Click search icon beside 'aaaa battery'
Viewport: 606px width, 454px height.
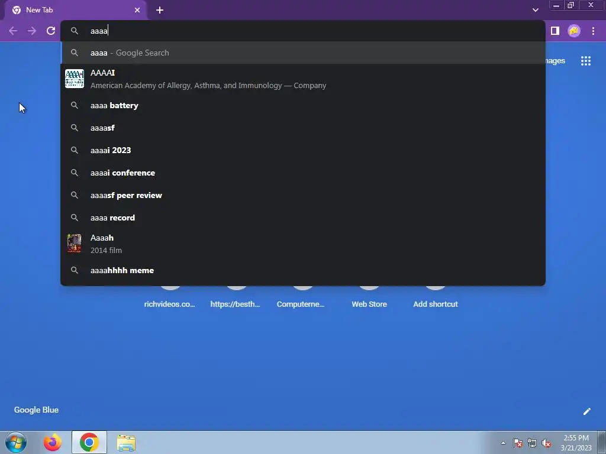pyautogui.click(x=74, y=105)
